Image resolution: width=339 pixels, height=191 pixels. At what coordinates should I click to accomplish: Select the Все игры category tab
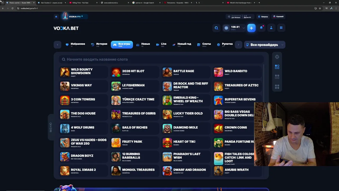tap(122, 45)
